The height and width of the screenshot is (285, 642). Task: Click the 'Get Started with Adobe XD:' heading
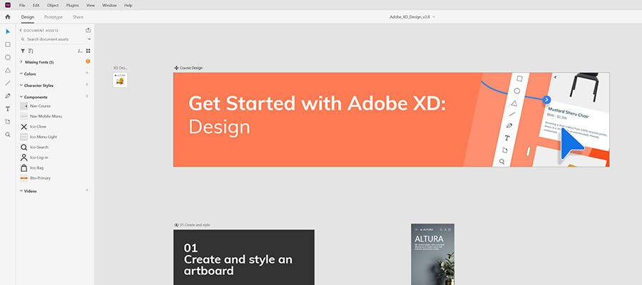[317, 103]
